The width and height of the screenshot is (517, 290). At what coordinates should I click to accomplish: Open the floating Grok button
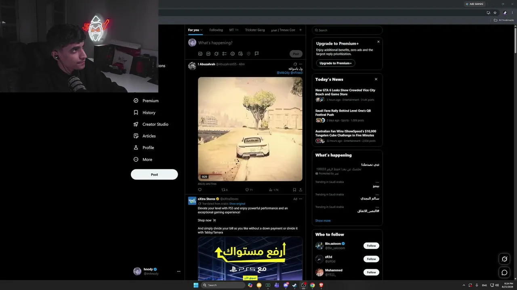click(x=504, y=259)
